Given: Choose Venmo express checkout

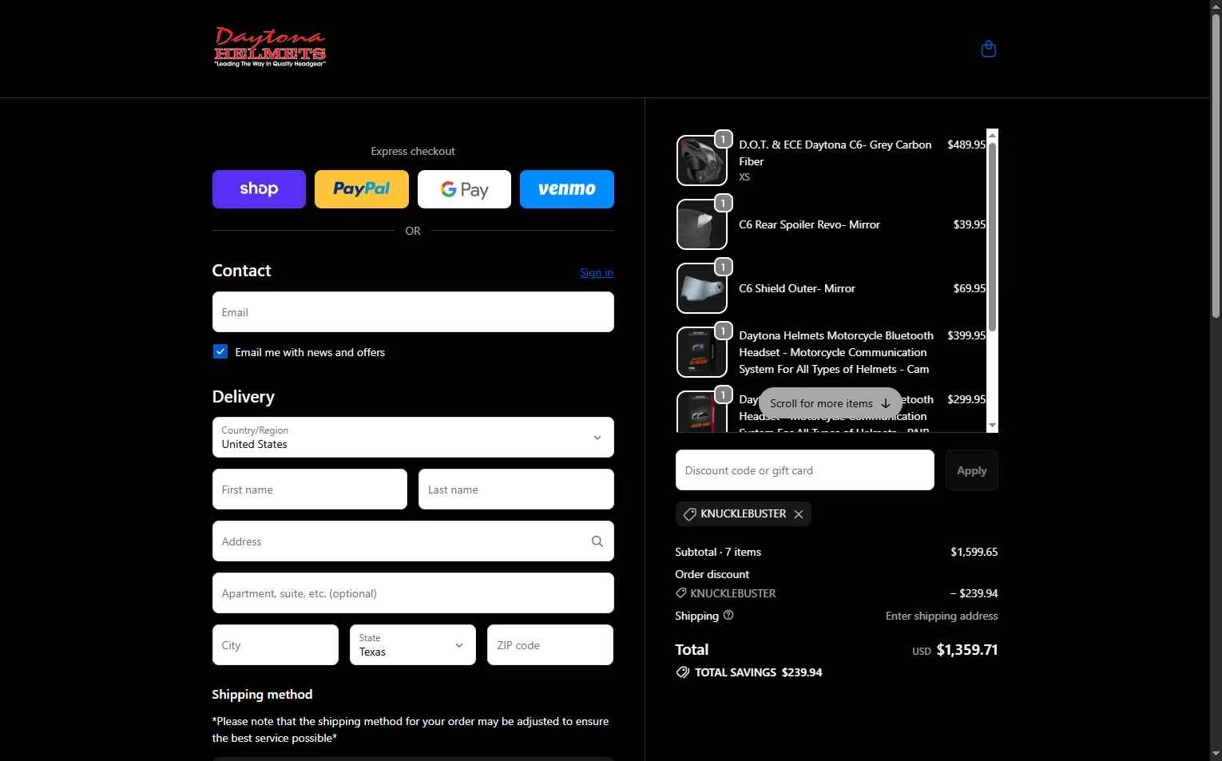Looking at the screenshot, I should pos(567,189).
